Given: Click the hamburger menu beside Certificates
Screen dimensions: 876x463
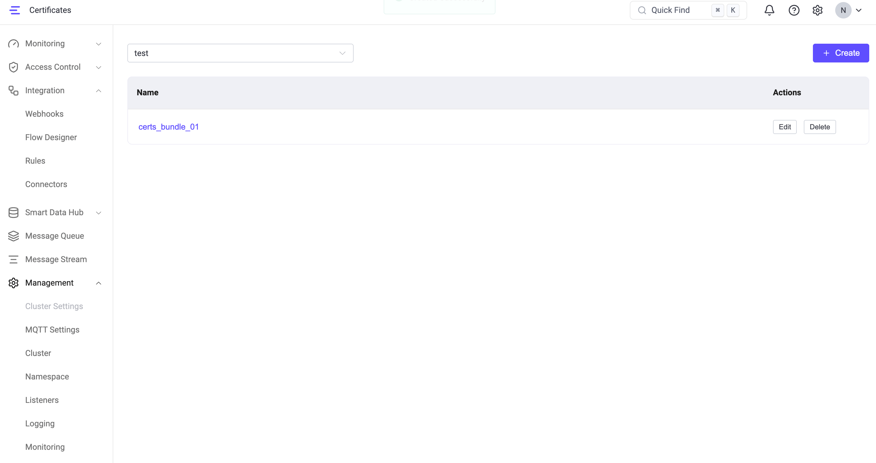Looking at the screenshot, I should (14, 10).
